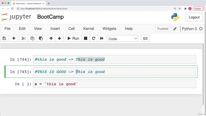206x116 pixels.
Task: Copy selected cells icon
Action: click(x=32, y=38)
